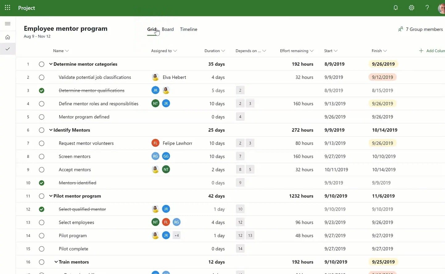Uncheck the completed Determine mentor qualifications task

point(42,90)
